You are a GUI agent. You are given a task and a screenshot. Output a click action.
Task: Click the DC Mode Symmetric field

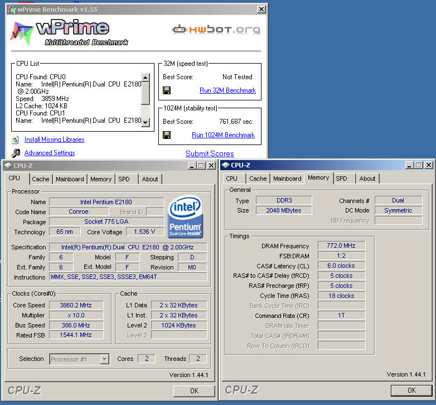[x=399, y=210]
